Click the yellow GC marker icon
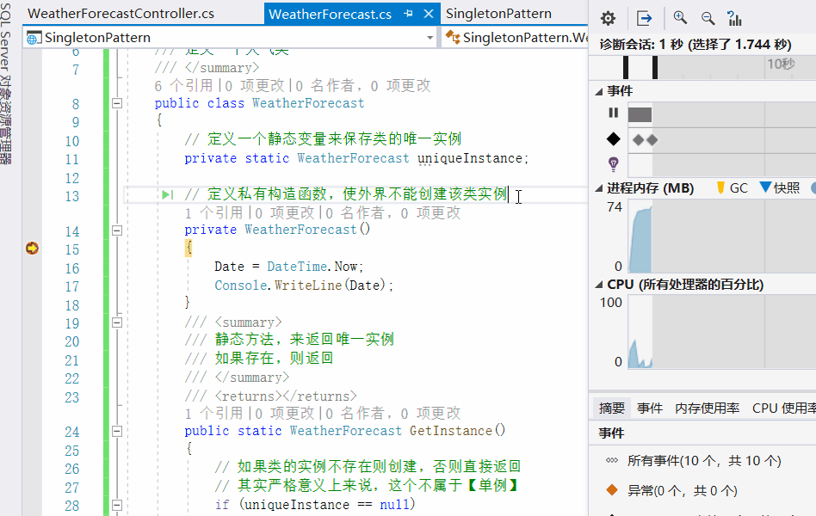 coord(722,187)
